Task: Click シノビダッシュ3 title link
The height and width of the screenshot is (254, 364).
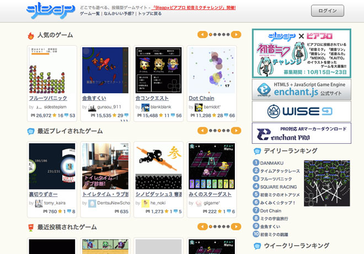Action: [x=158, y=194]
